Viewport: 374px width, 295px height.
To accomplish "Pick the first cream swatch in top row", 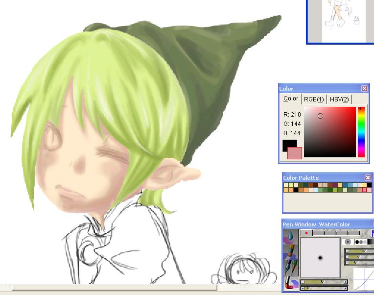I will click(x=286, y=185).
